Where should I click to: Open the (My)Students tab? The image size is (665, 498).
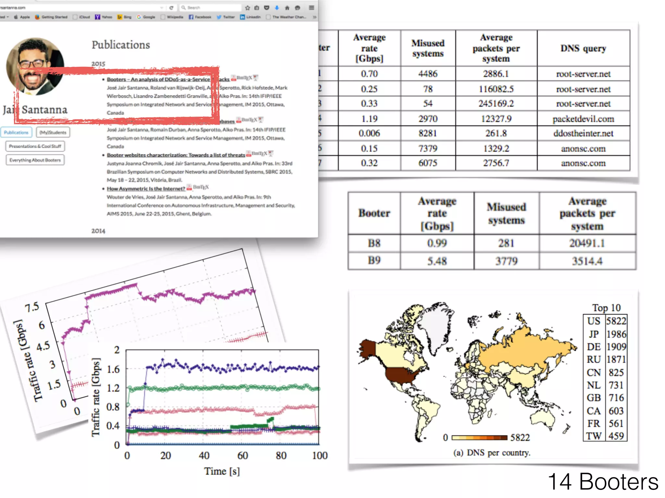click(53, 132)
